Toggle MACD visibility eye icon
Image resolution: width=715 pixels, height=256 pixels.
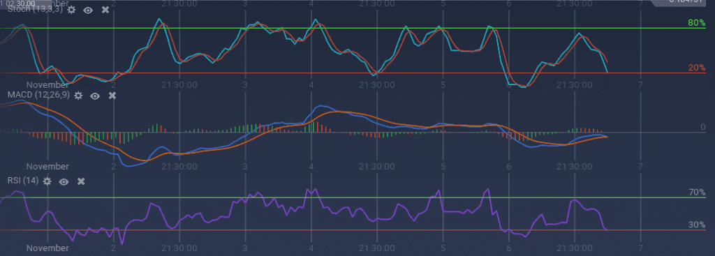click(95, 96)
